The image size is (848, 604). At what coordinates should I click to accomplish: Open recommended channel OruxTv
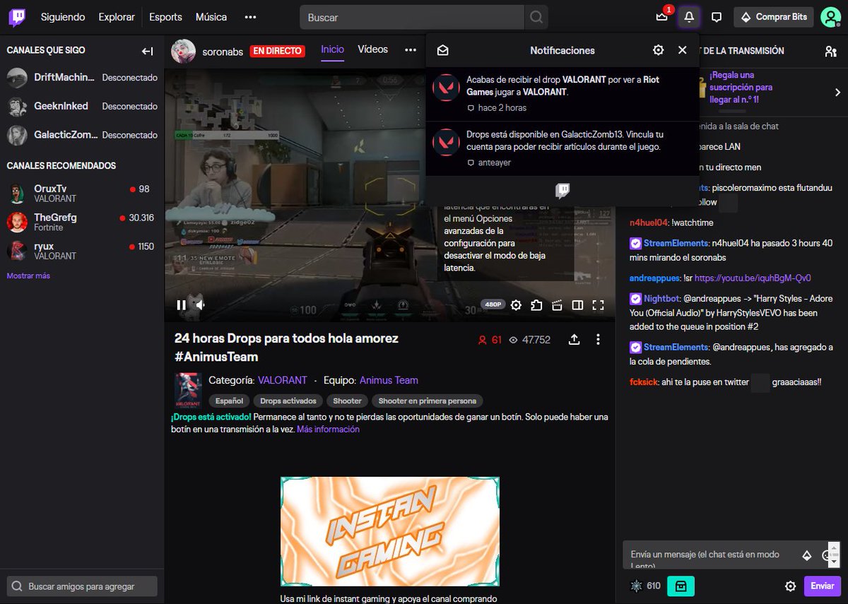pyautogui.click(x=82, y=194)
